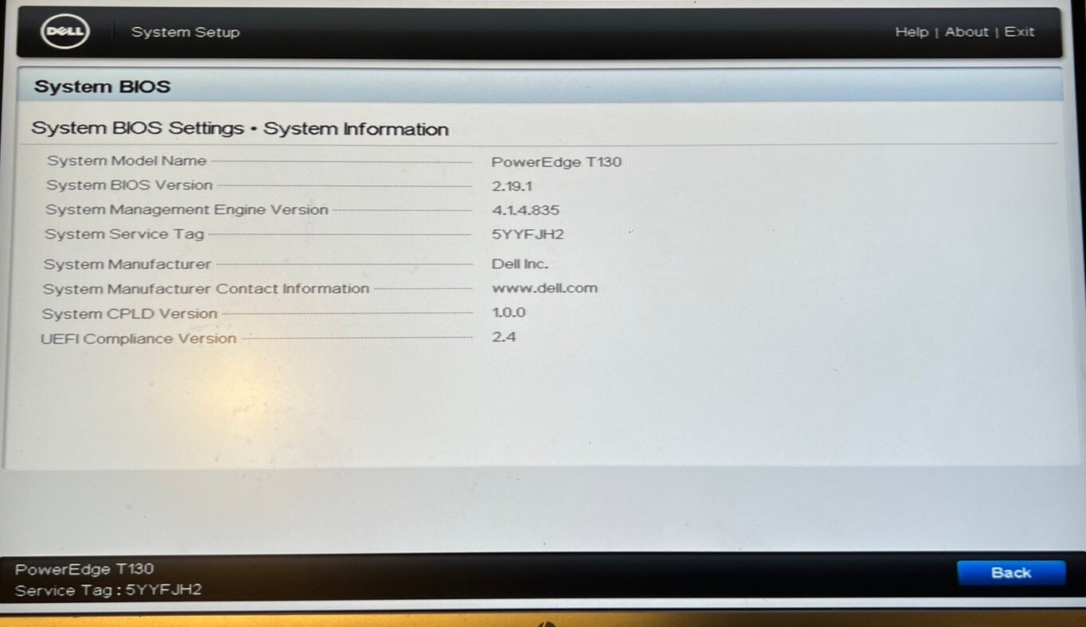This screenshot has height=627, width=1086.
Task: Open the About link
Action: [x=967, y=32]
